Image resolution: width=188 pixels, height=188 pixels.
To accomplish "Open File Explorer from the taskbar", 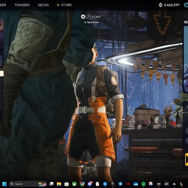I will (59, 184).
